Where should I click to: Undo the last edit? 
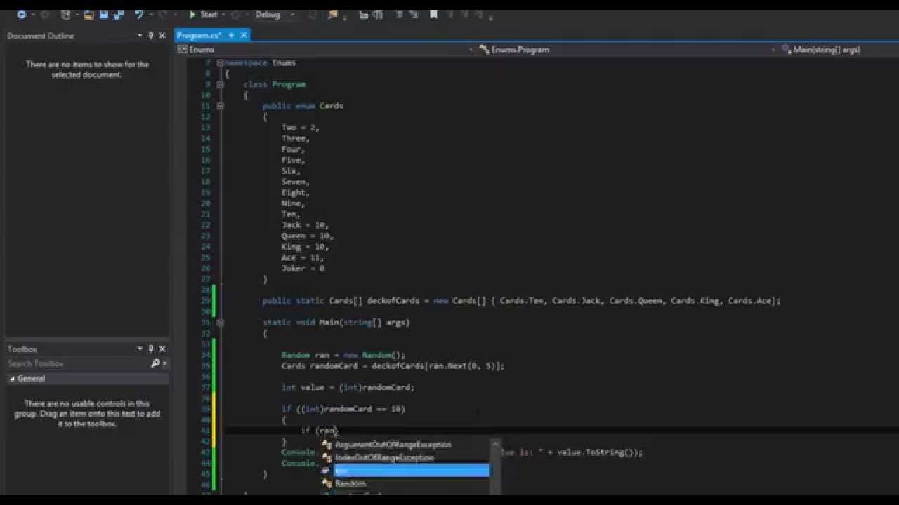[139, 14]
